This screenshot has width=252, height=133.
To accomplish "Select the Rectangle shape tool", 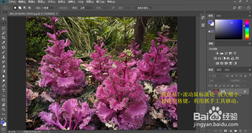I will [x=3, y=100].
